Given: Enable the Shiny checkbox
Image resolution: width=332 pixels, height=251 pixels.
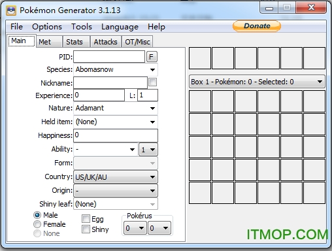Looking at the screenshot, I should 86,229.
